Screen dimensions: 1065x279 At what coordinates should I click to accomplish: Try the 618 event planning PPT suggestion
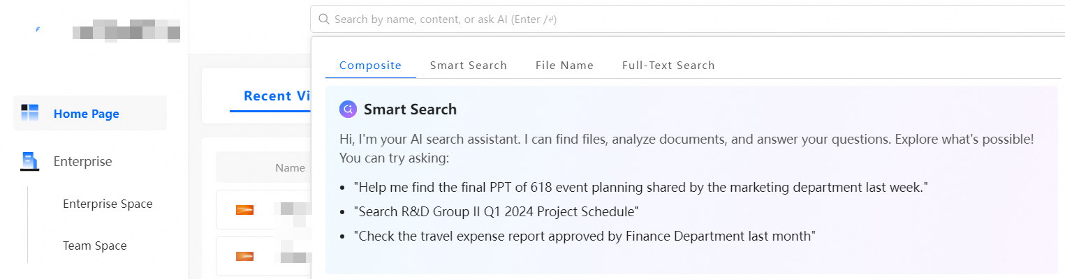click(x=640, y=188)
